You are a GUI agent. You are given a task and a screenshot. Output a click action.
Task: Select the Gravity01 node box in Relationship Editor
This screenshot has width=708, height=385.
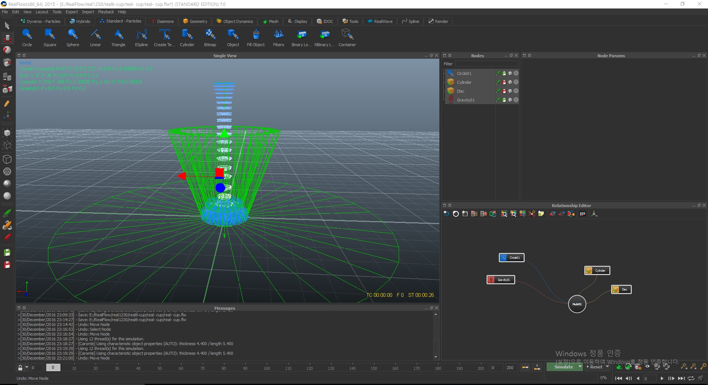[x=501, y=280]
